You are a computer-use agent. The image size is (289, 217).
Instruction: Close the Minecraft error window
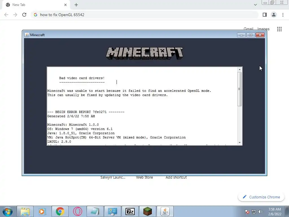point(260,35)
